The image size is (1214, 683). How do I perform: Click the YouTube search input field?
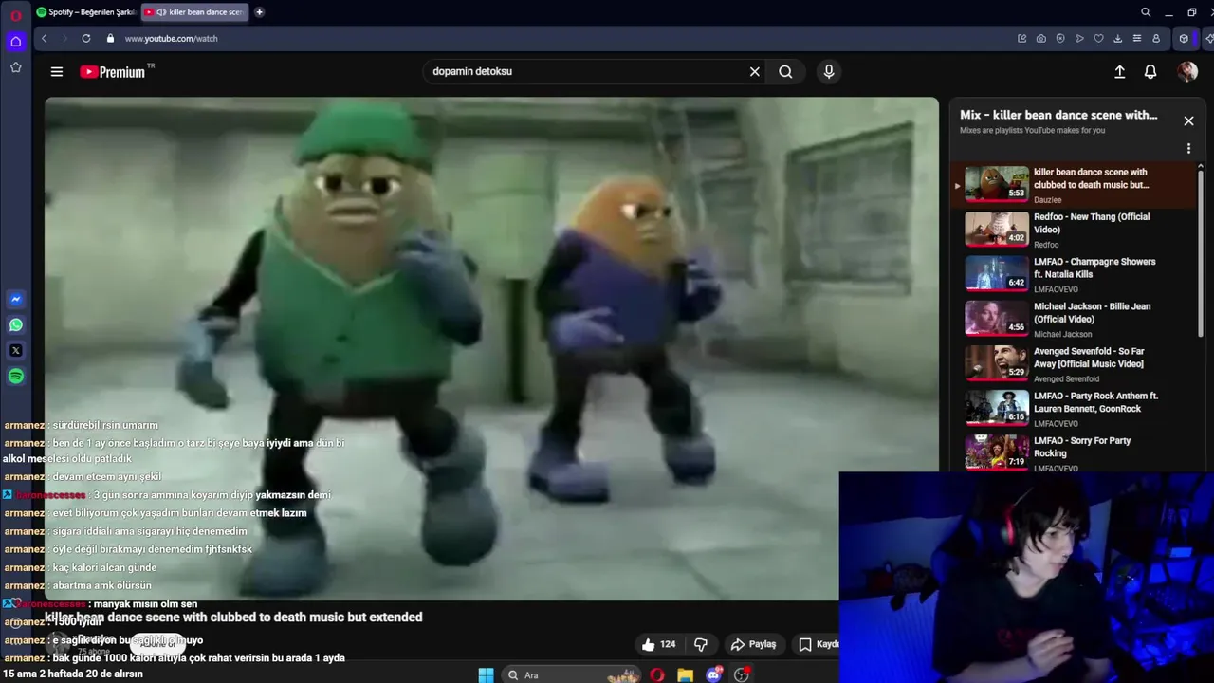(583, 72)
